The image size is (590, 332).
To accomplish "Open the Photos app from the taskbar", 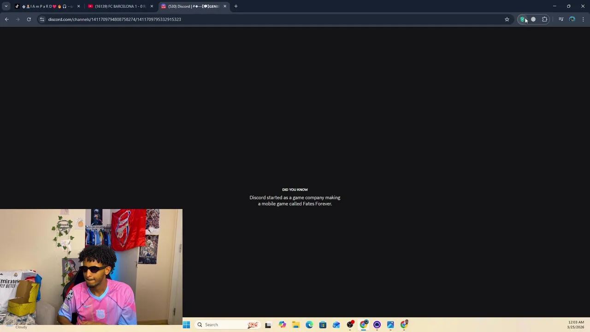I will point(390,325).
